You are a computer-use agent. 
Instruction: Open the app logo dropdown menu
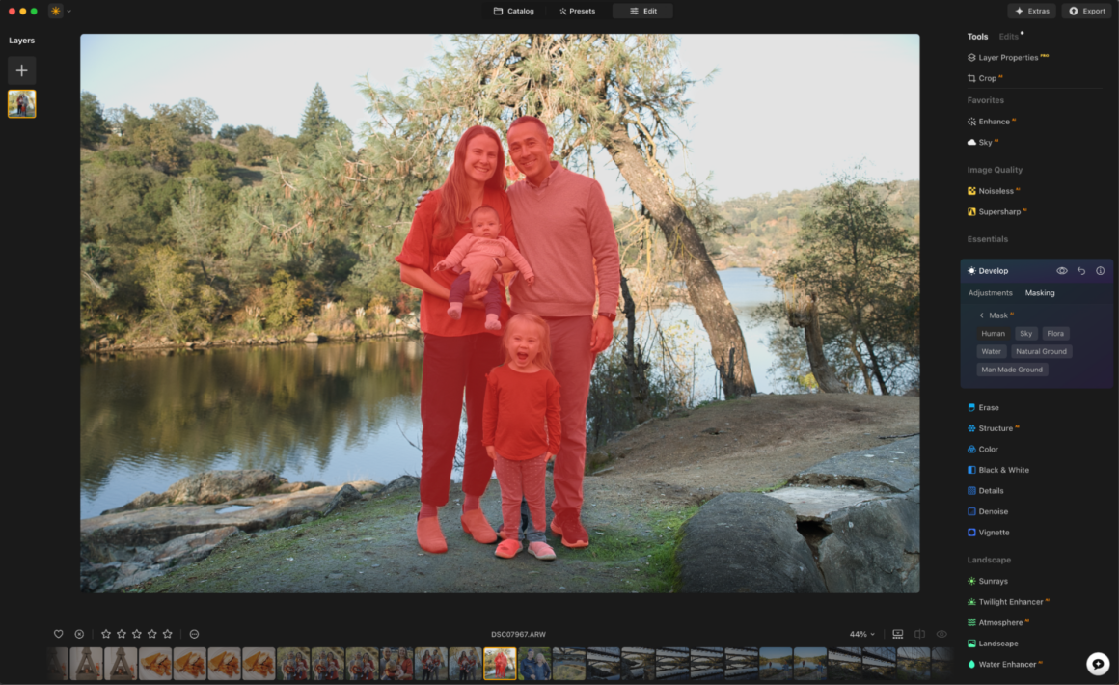[61, 12]
